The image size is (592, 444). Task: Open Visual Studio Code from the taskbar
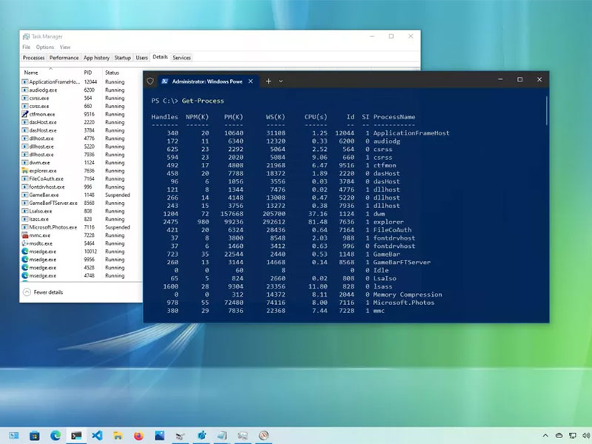coord(97,436)
